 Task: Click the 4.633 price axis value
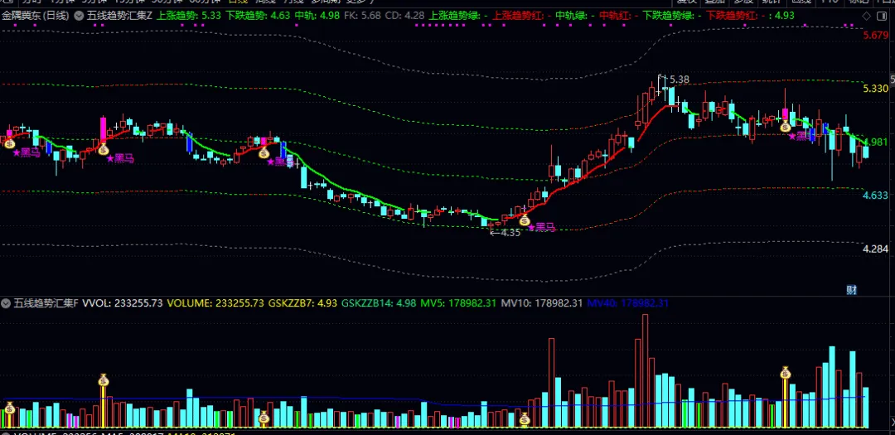tap(876, 196)
